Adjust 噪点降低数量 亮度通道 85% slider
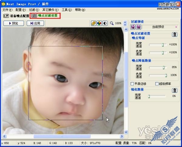 click(x=163, y=67)
